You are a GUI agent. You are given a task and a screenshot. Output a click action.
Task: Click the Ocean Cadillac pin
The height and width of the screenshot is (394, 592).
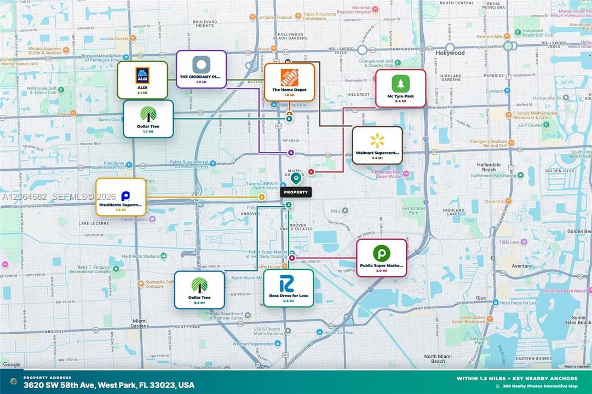coord(319,332)
